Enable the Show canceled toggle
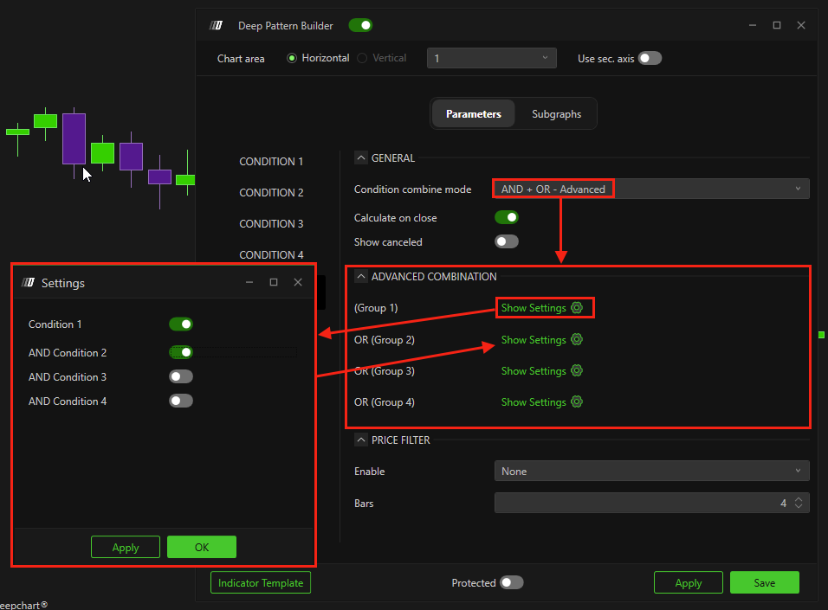This screenshot has height=610, width=828. point(506,242)
